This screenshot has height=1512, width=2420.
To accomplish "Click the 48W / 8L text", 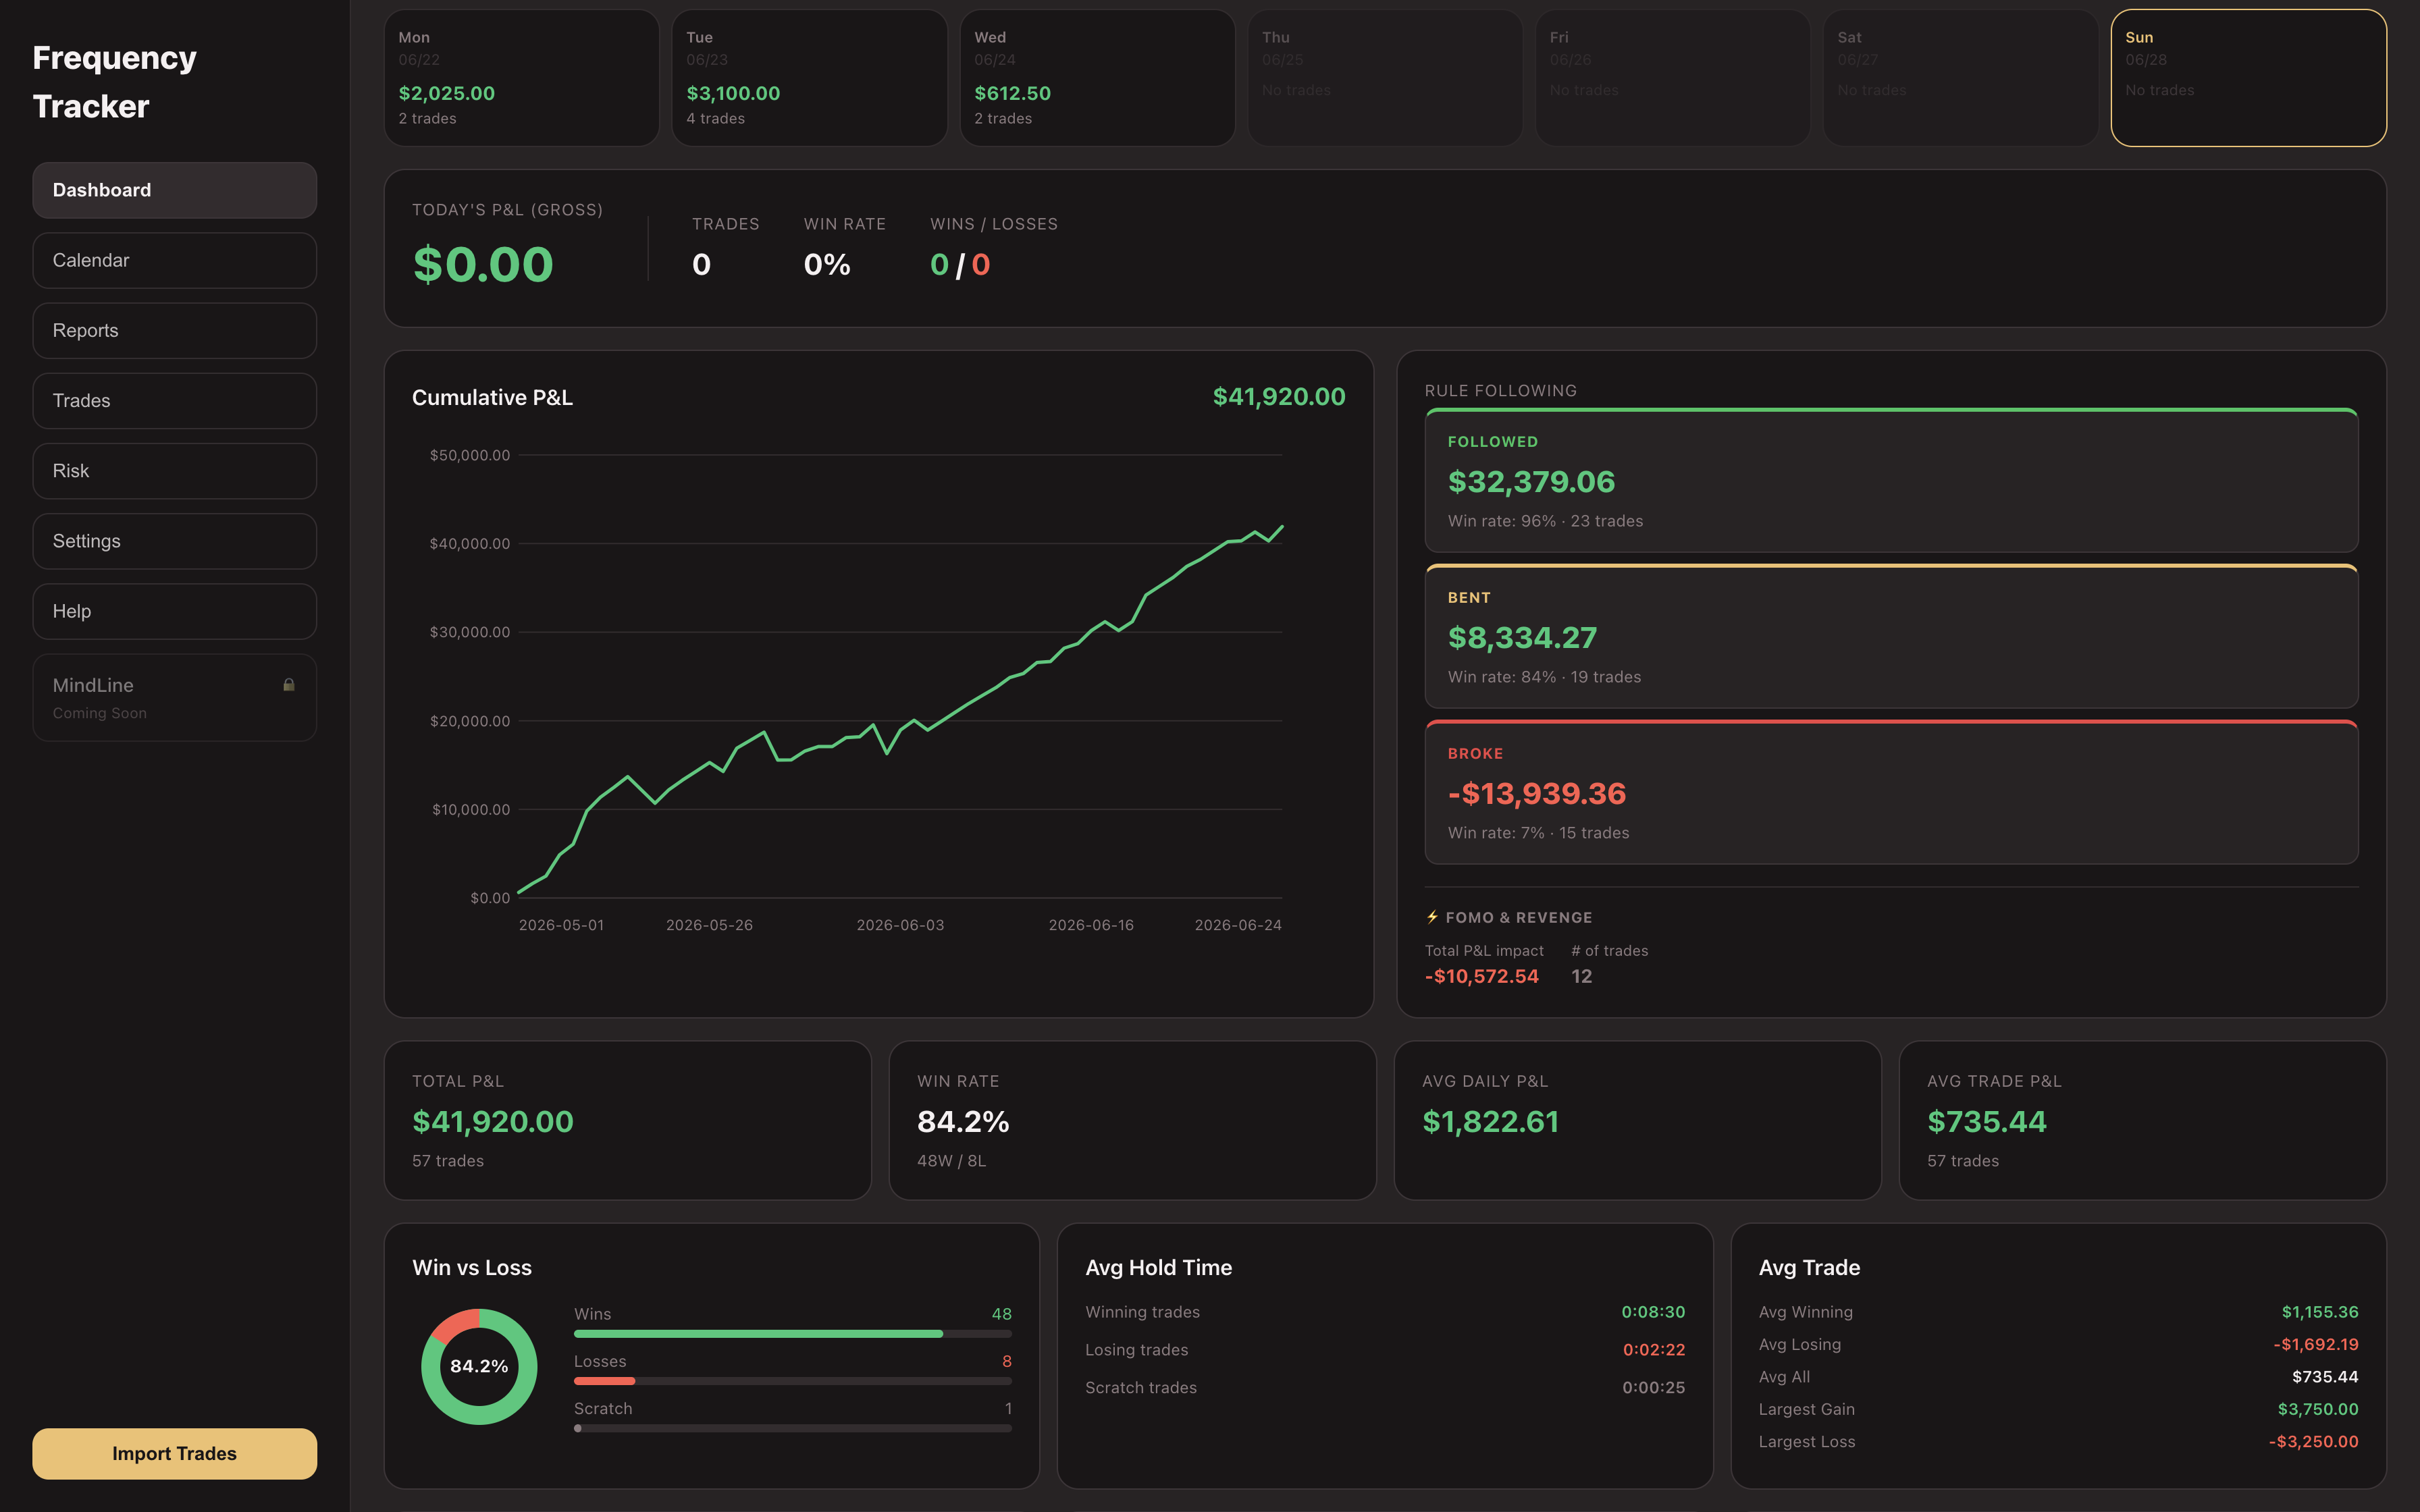I will click(x=952, y=1161).
